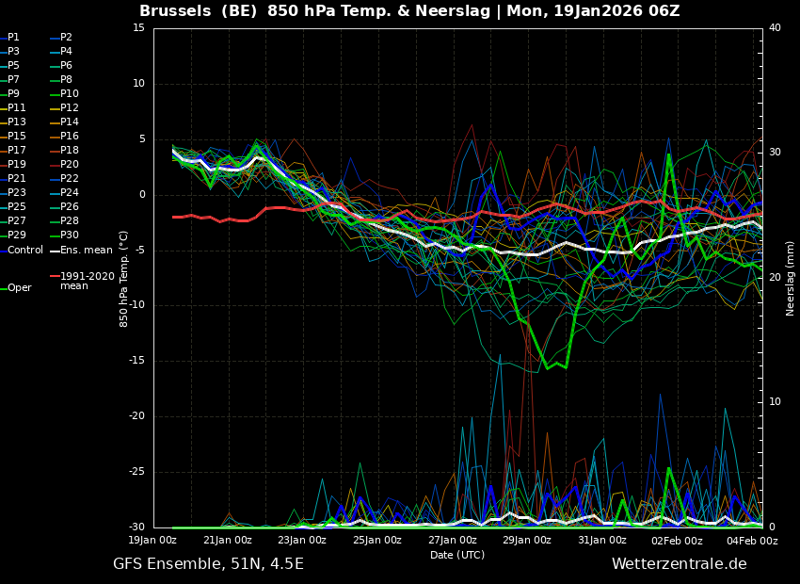Click the 04Feb 00z date label

tap(751, 541)
